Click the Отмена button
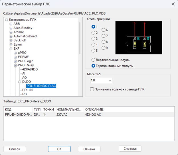Screen dimensions: 178x155 click(x=89, y=149)
